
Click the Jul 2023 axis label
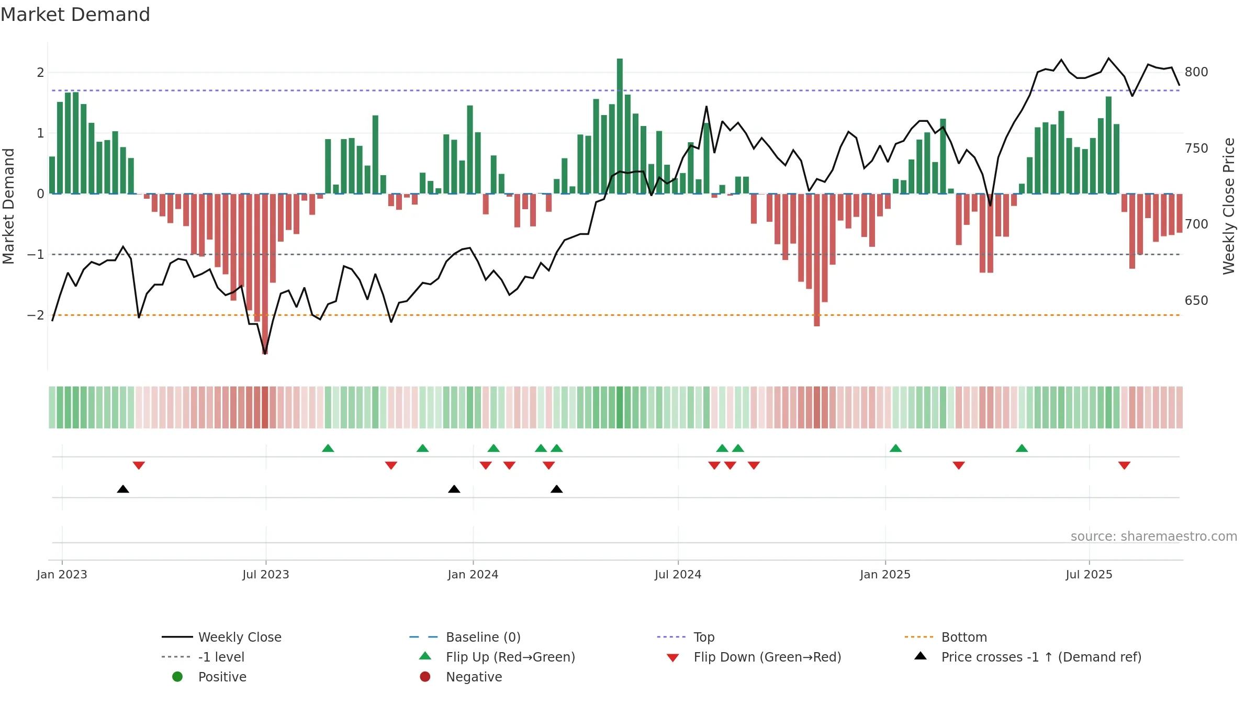point(266,574)
